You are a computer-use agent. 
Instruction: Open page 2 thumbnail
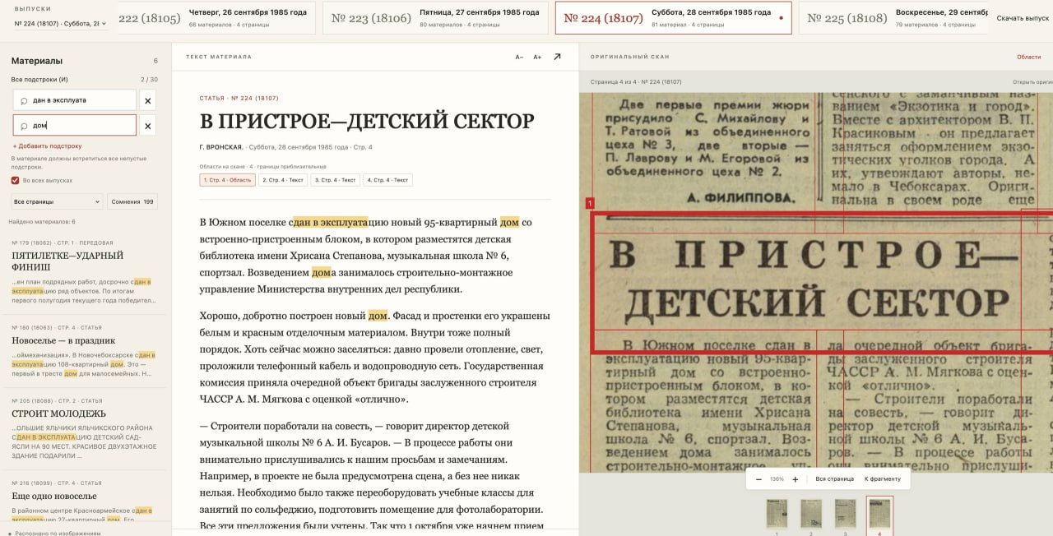click(x=810, y=513)
